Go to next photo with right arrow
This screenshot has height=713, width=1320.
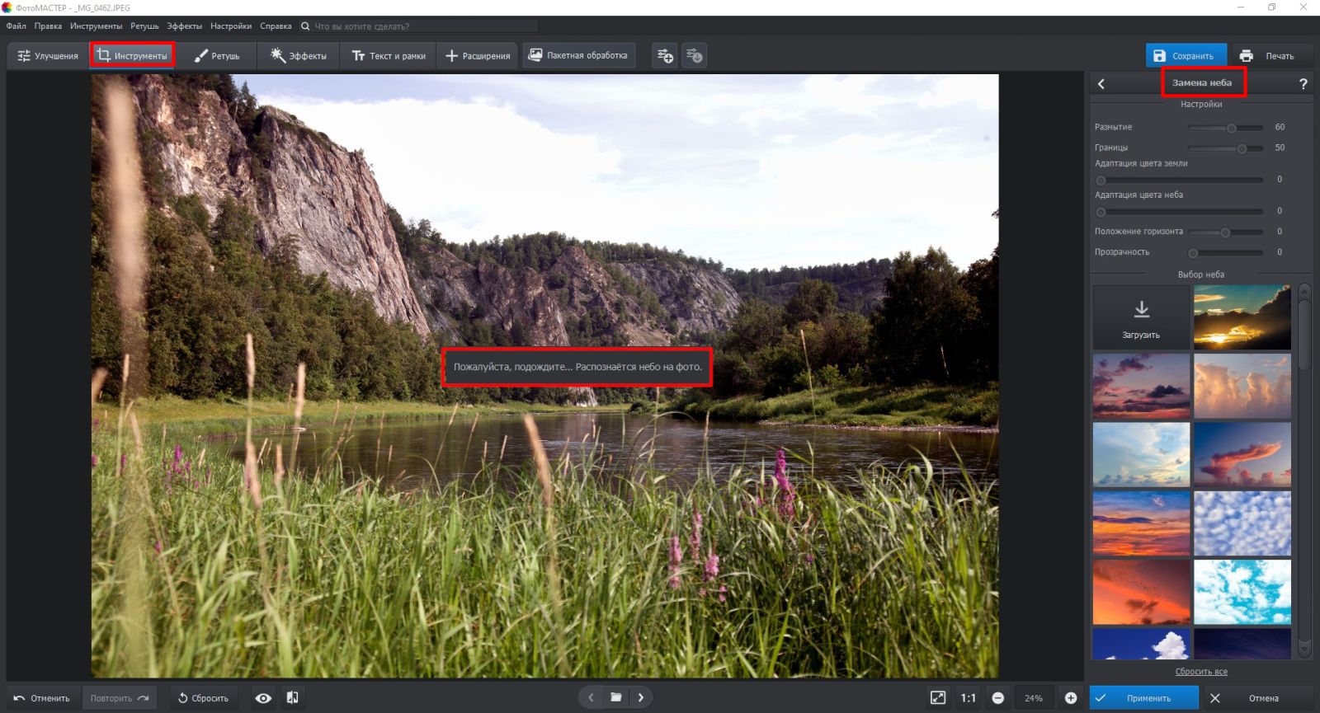[x=641, y=697]
